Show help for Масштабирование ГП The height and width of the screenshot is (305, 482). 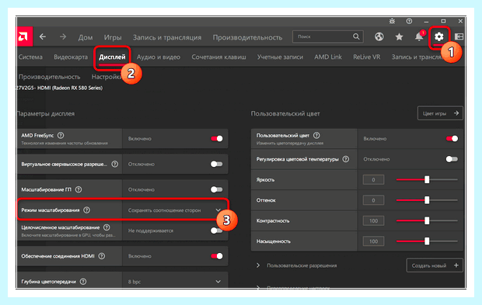pyautogui.click(x=79, y=189)
